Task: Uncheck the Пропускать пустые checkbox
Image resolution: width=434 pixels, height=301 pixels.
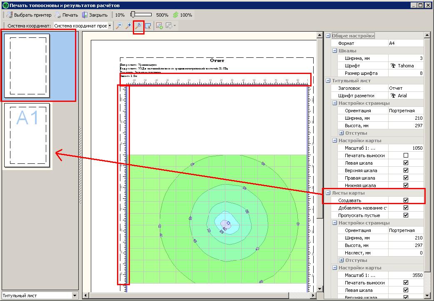Action: tap(406, 215)
